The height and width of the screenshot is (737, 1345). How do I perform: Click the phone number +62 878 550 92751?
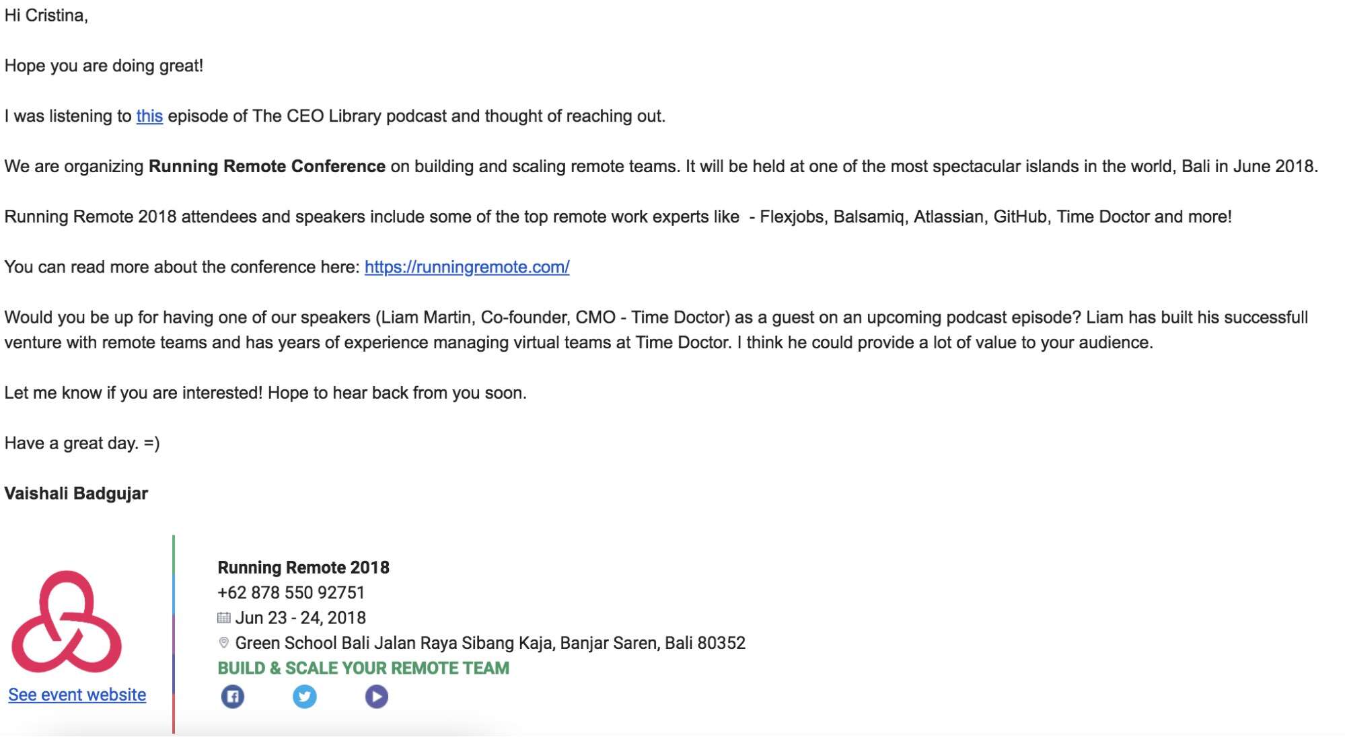291,592
